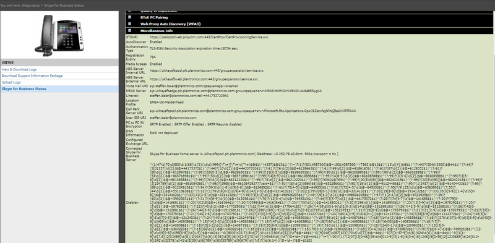Open the BToE PC Pairing section header
Screen dimensions: 495x243
pyautogui.click(x=154, y=18)
